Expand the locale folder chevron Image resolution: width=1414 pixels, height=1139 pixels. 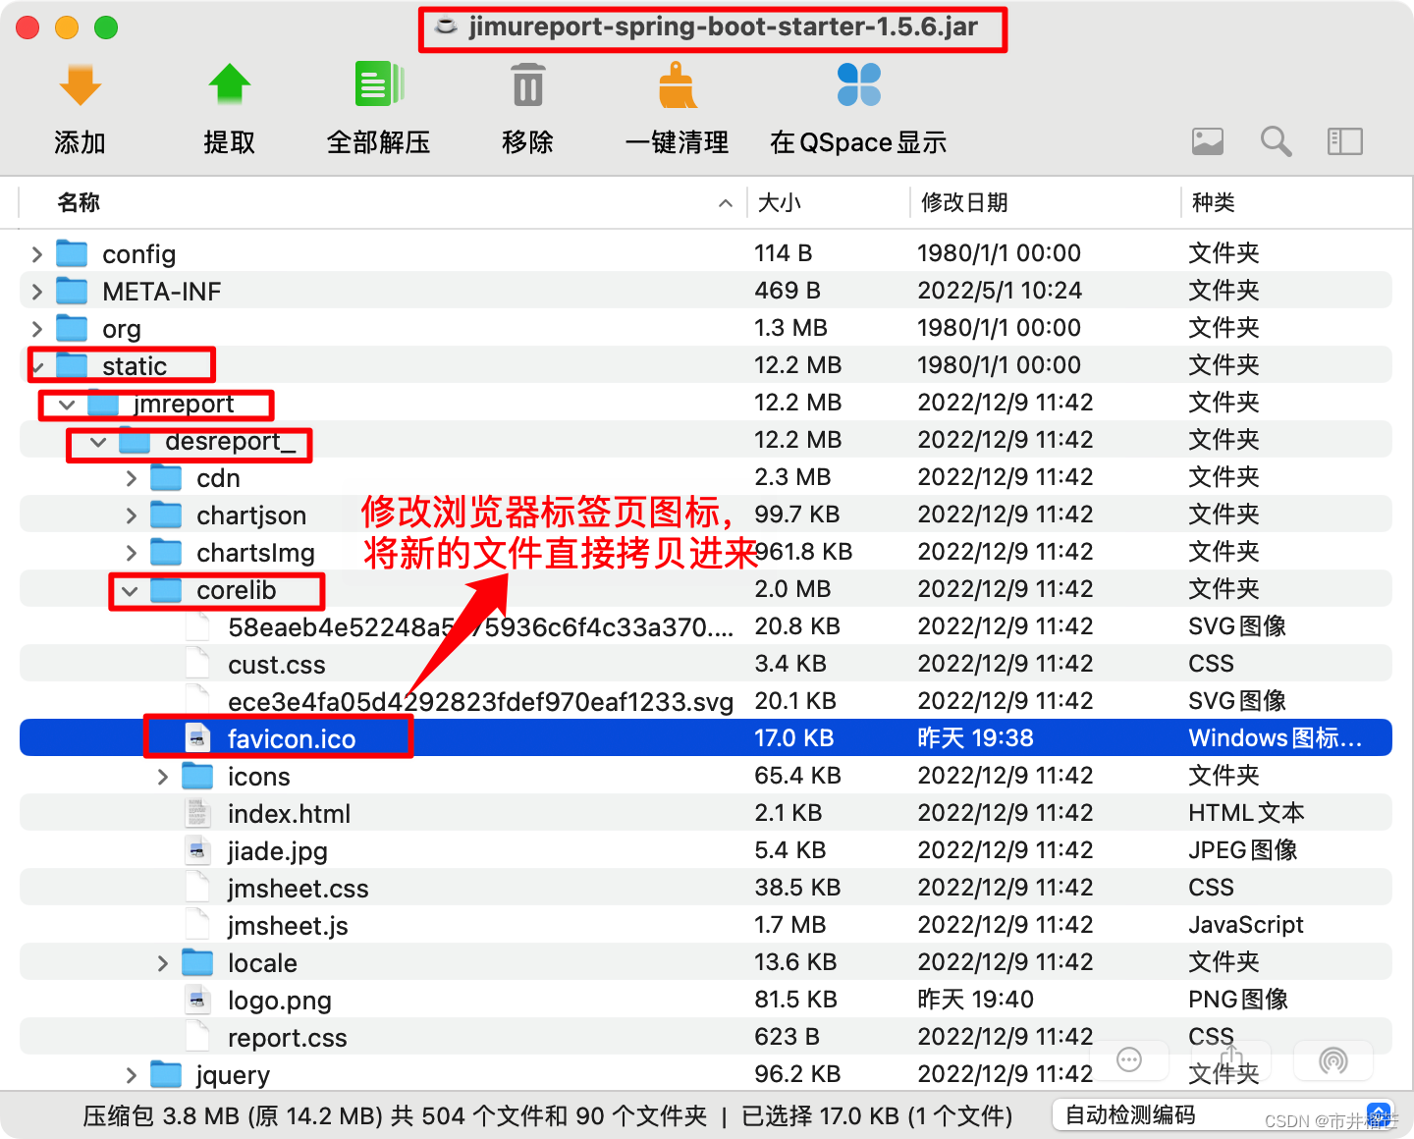pos(163,963)
